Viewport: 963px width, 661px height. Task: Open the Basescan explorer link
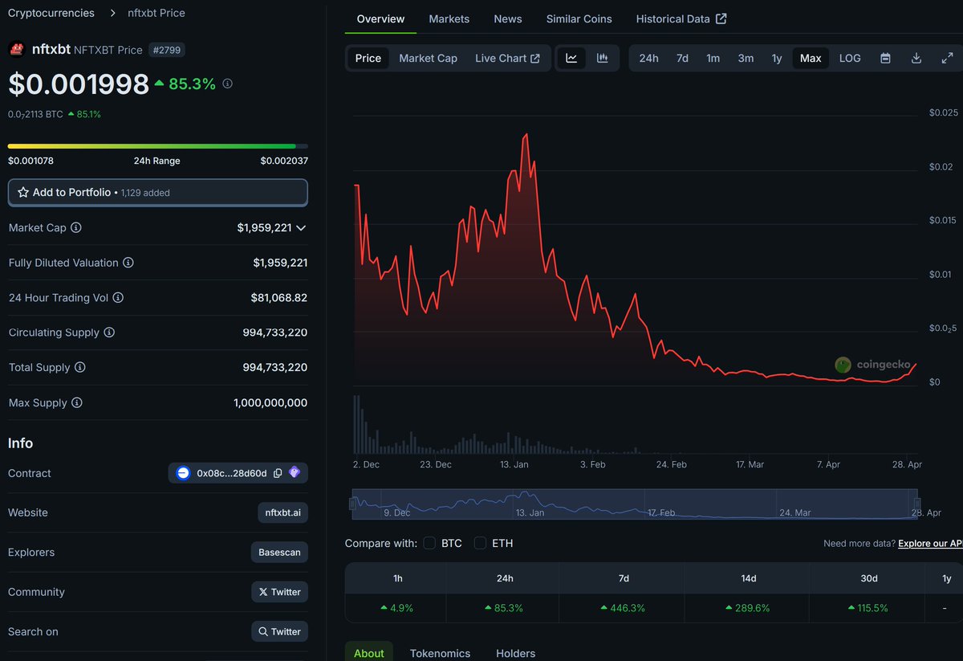coord(279,553)
